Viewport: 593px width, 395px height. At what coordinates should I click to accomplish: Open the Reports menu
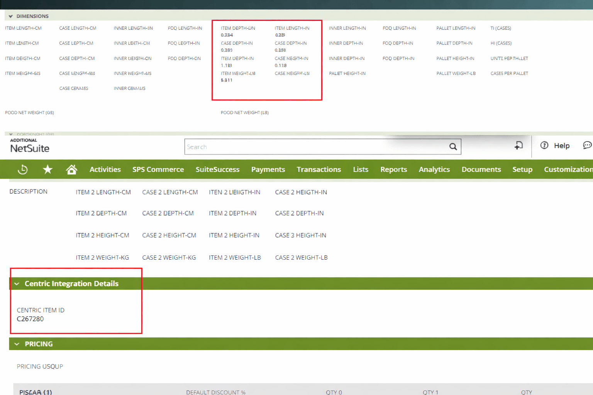pos(393,169)
